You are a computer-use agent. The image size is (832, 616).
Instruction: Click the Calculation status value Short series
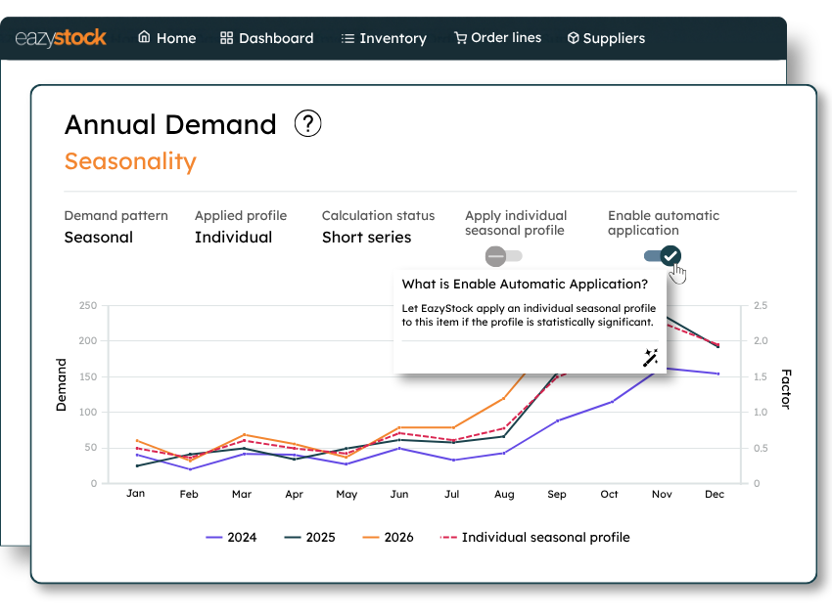pyautogui.click(x=367, y=237)
